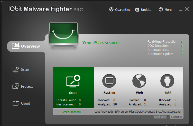Click the smiling monitor status image

tap(63, 35)
